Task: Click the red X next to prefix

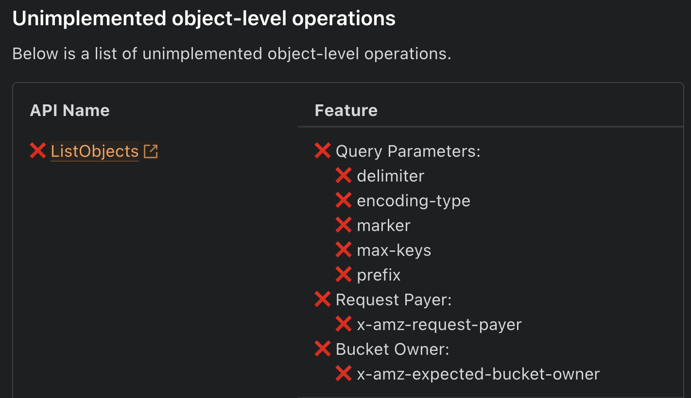Action: coord(344,275)
